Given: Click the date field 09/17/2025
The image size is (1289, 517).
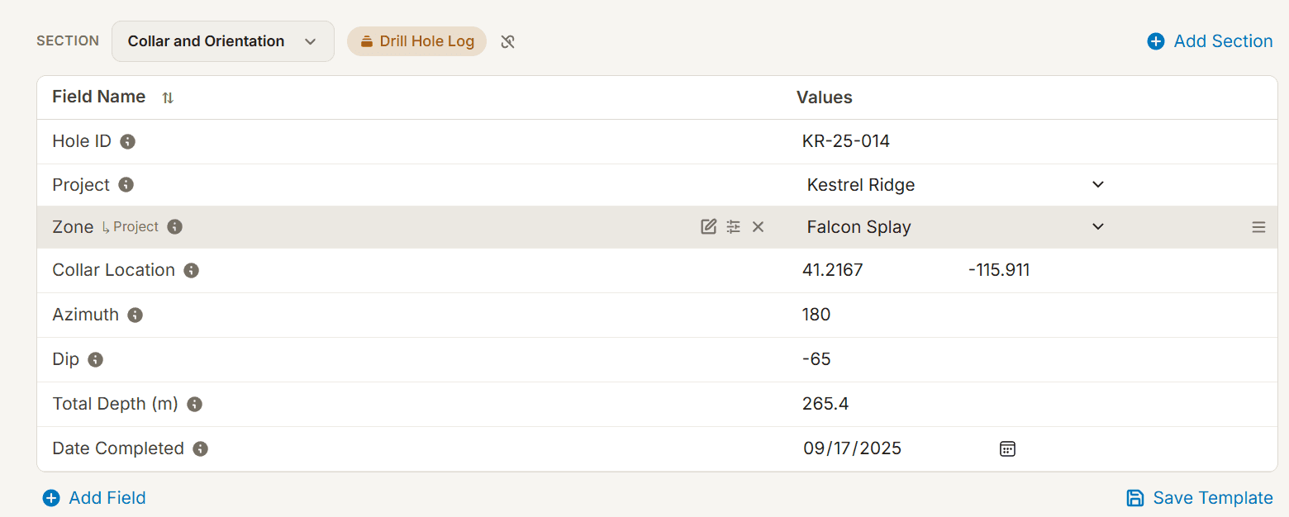Looking at the screenshot, I should point(853,448).
